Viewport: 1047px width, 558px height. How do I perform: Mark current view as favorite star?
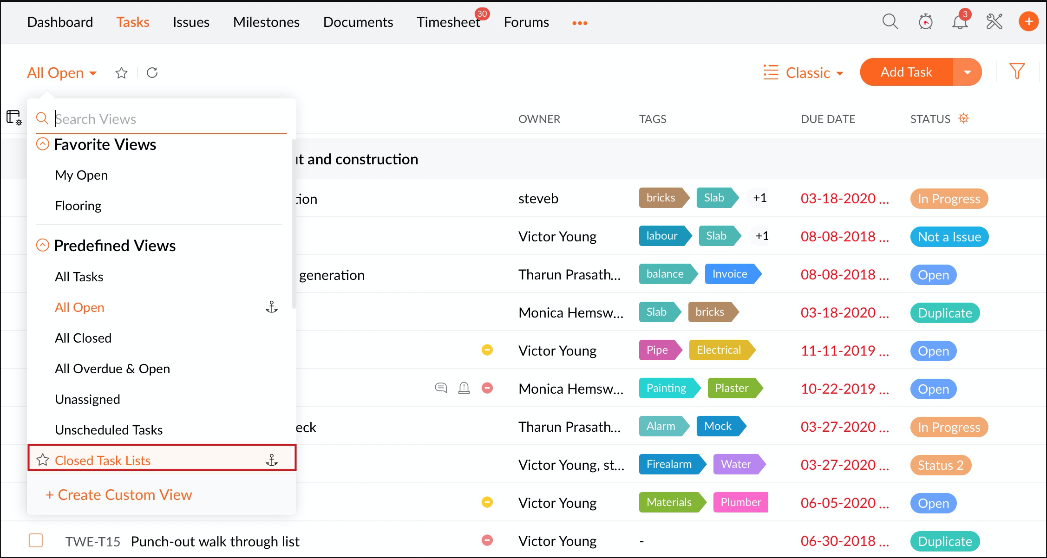click(x=121, y=73)
